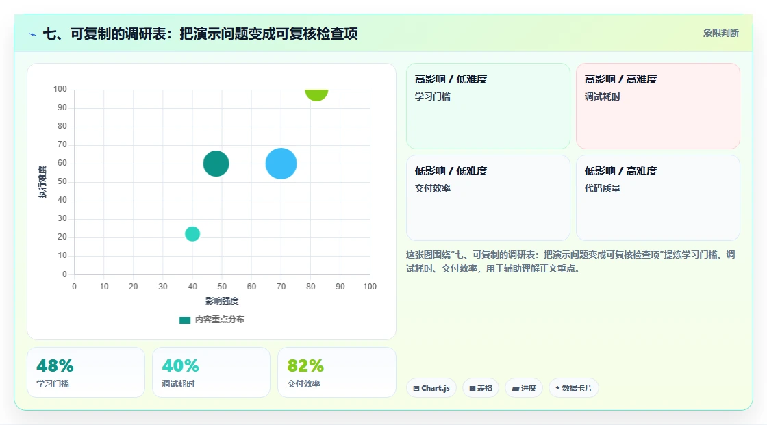Toggle the 内容重点分布 legend swatch

(x=184, y=320)
